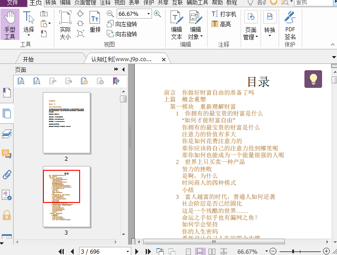This screenshot has width=337, height=255.
Task: Select the Typewriter (打字机) tool
Action: [224, 14]
